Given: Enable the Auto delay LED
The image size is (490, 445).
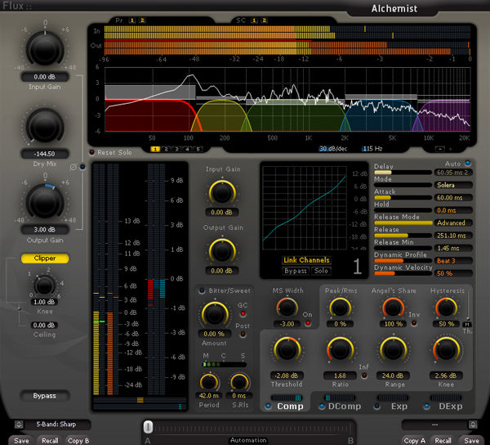Looking at the screenshot, I should pos(468,164).
